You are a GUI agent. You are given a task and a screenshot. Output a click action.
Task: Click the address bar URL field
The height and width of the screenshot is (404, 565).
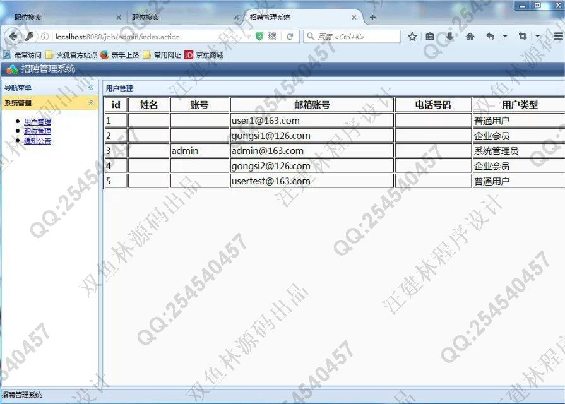[150, 37]
